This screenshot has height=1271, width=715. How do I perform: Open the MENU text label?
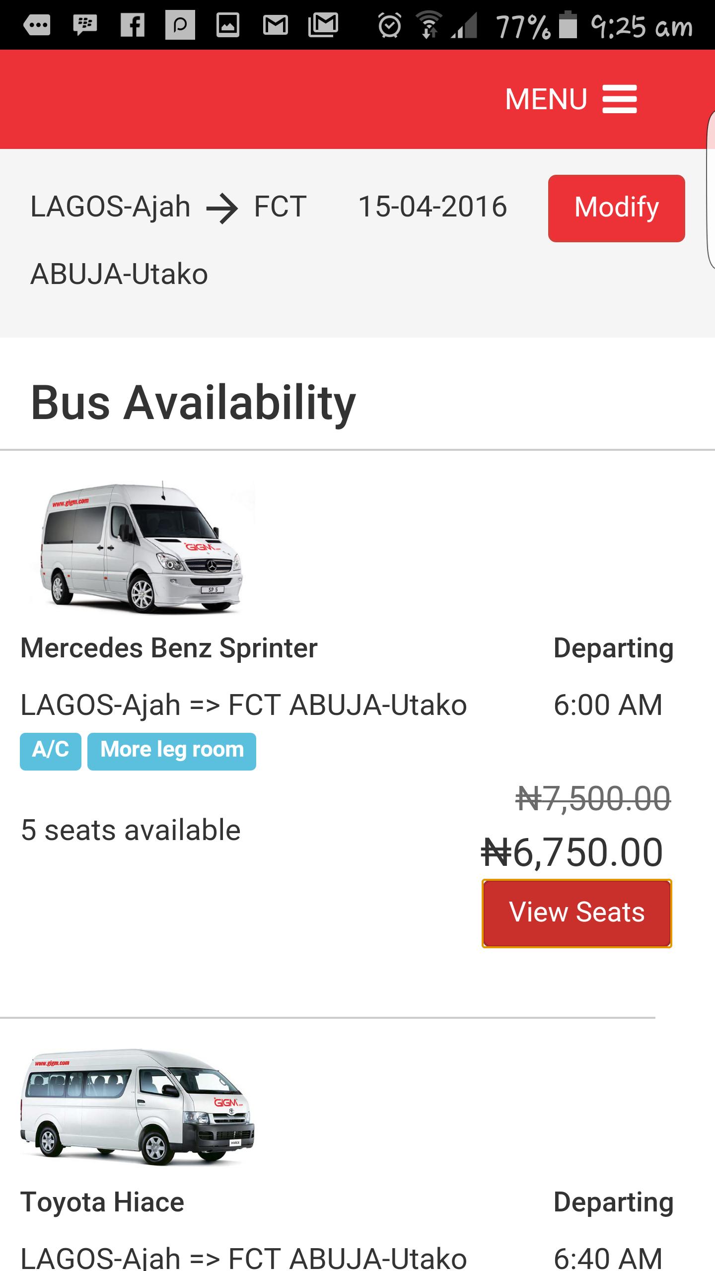546,99
